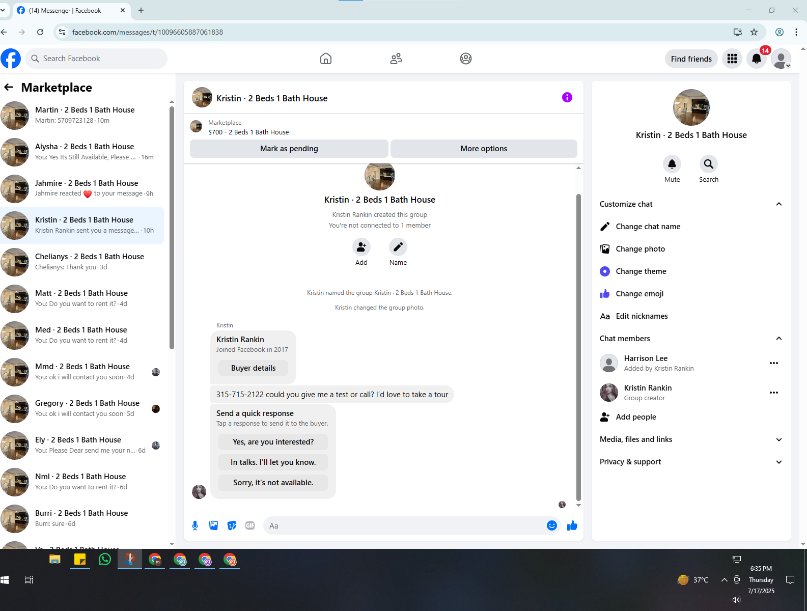This screenshot has width=807, height=611.
Task: Open the emoji picker in message box
Action: coord(552,525)
